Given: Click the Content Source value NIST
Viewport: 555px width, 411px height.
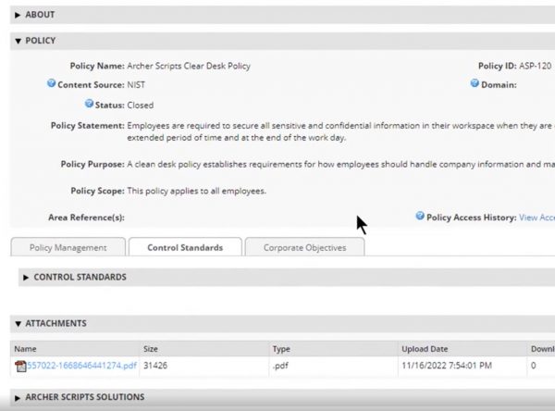Looking at the screenshot, I should [136, 84].
